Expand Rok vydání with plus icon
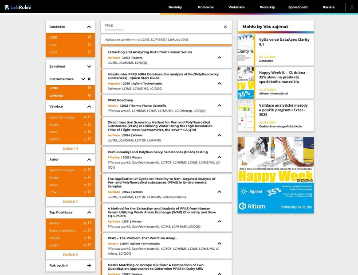 coord(89,266)
